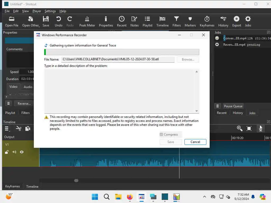Select the Filters tab below Properties
This screenshot has width=271, height=203.
[25, 113]
